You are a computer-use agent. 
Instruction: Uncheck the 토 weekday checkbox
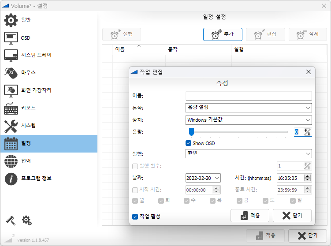point(266,201)
